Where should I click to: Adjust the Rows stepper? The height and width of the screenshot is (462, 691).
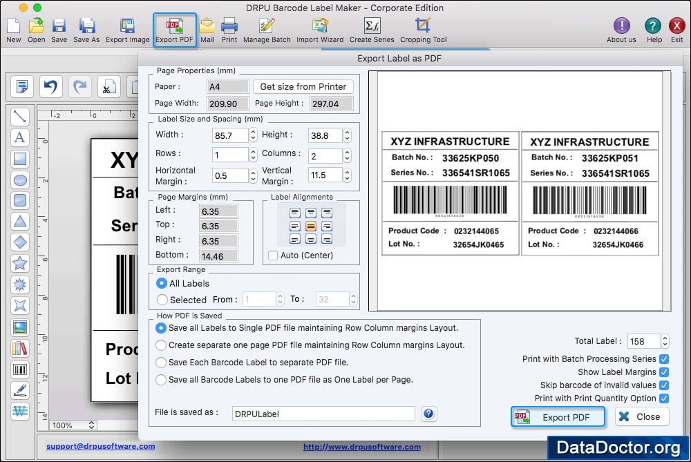click(x=253, y=155)
